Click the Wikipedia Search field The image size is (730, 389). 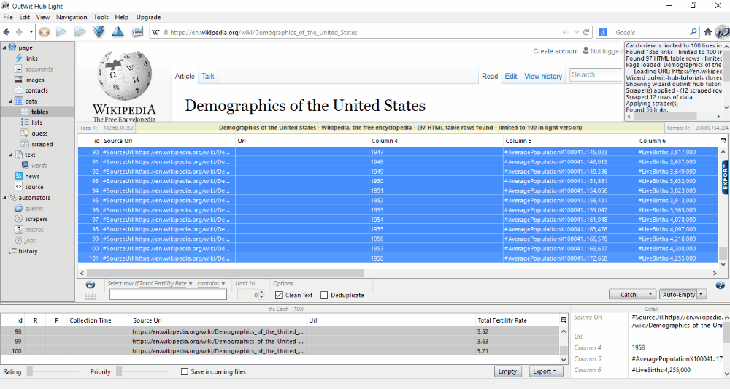596,75
